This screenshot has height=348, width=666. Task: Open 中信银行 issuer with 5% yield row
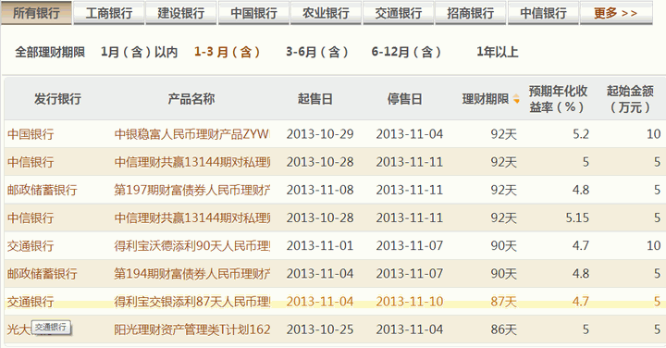(x=31, y=162)
